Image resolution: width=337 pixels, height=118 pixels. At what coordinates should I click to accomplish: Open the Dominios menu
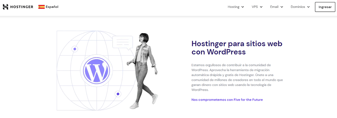pyautogui.click(x=300, y=7)
